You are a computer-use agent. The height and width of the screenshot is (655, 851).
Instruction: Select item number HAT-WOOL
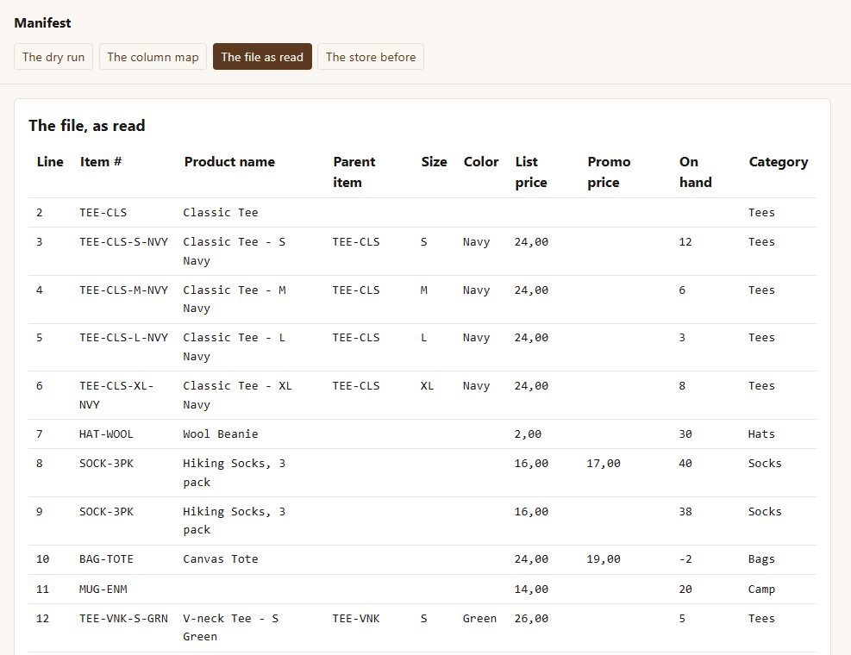[x=106, y=434]
